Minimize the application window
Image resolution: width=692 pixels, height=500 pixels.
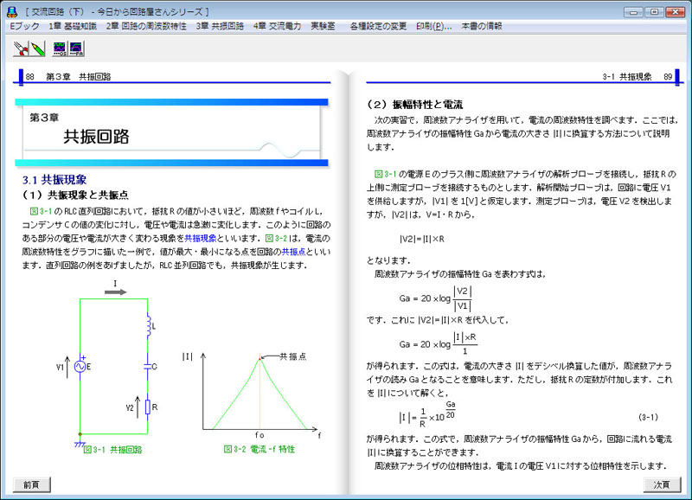tap(633, 12)
